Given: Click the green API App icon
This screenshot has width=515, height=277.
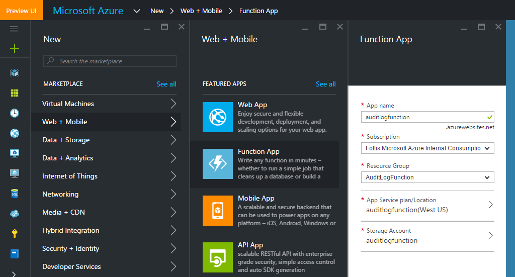Looking at the screenshot, I should coord(217,257).
